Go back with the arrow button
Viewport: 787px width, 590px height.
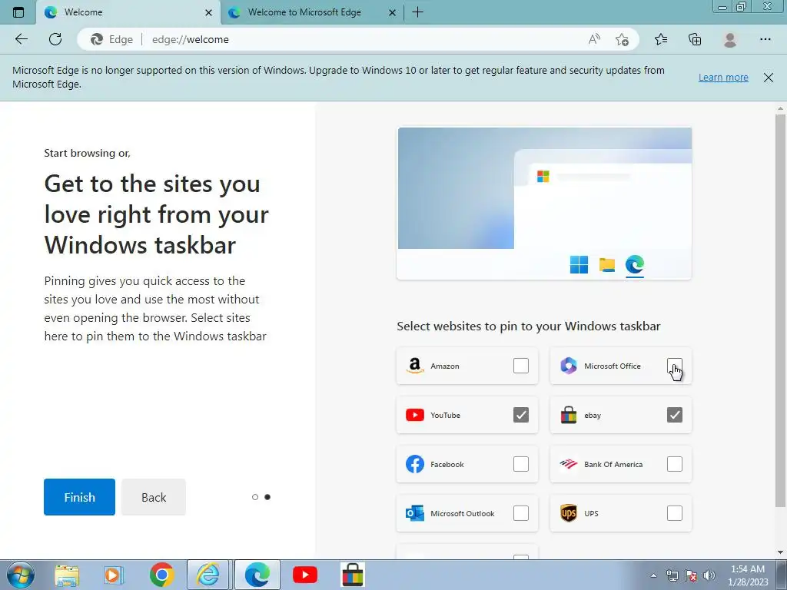[21, 39]
